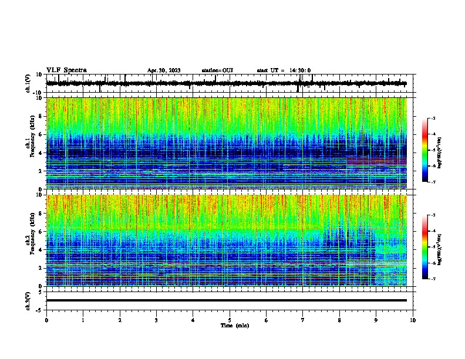Click the '-3' value on ch.1 colorbar

click(433, 118)
